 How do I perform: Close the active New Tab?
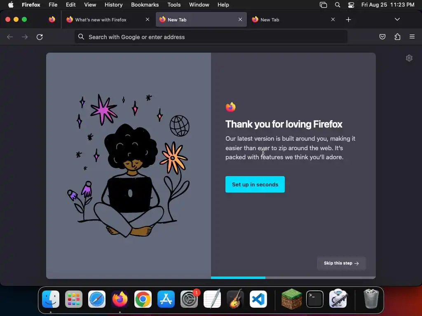[240, 19]
